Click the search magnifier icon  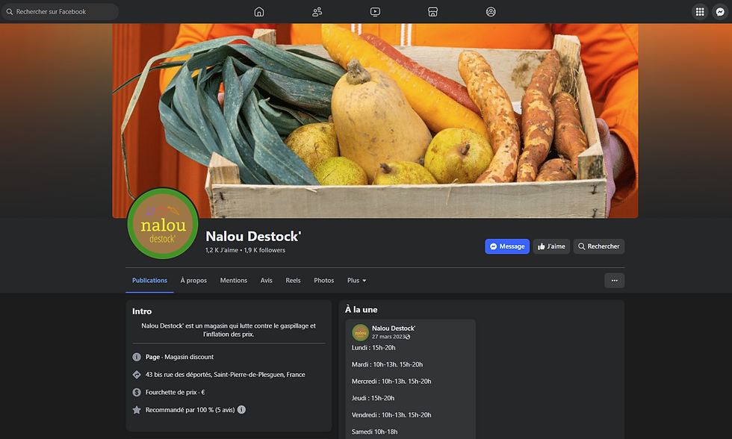[9, 12]
